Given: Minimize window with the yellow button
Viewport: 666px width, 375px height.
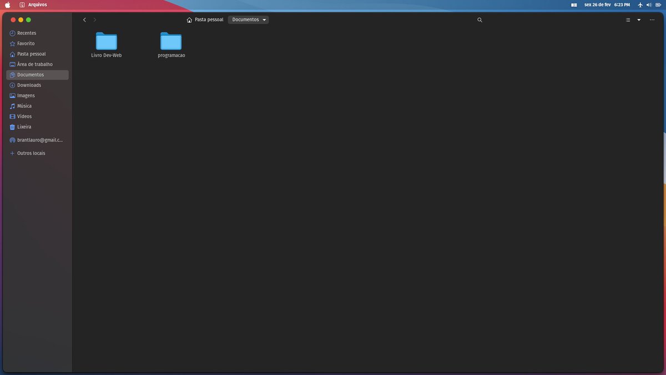Looking at the screenshot, I should coord(21,20).
